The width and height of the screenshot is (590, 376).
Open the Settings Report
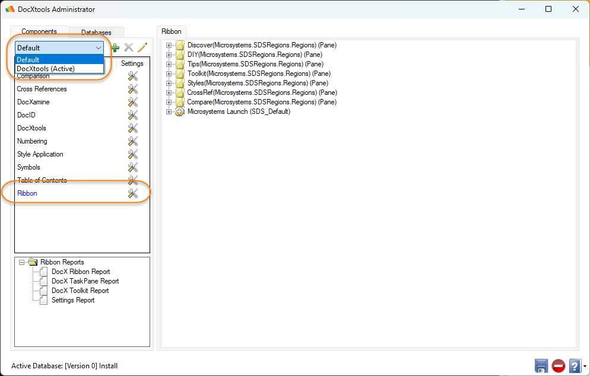[73, 300]
